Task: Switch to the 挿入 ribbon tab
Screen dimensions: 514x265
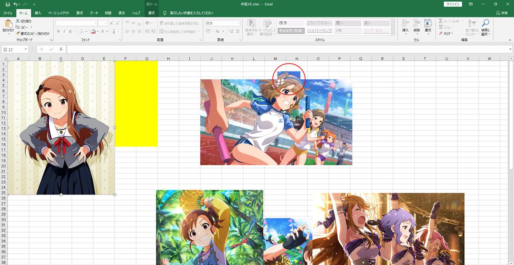Action: (x=38, y=13)
